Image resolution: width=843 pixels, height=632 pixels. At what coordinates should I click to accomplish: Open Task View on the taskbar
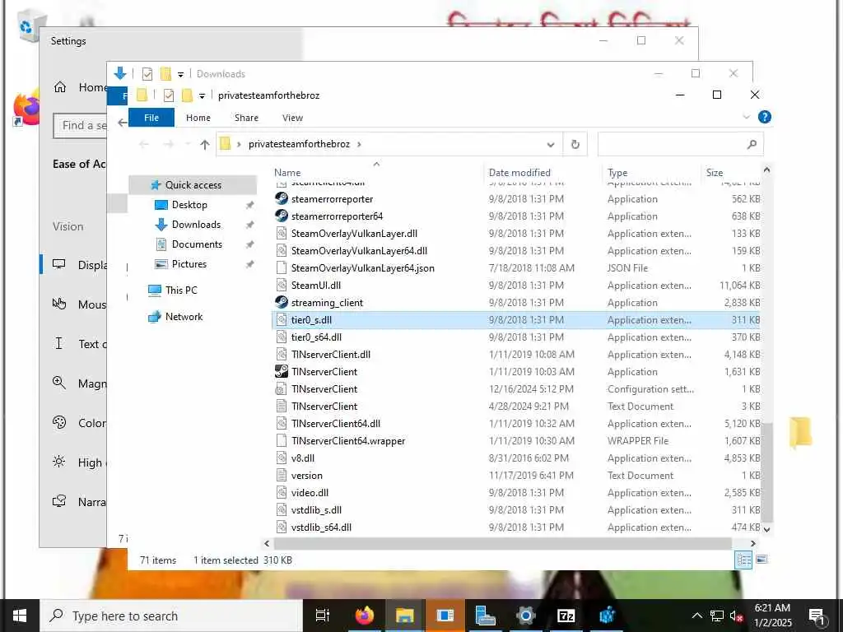pyautogui.click(x=323, y=616)
